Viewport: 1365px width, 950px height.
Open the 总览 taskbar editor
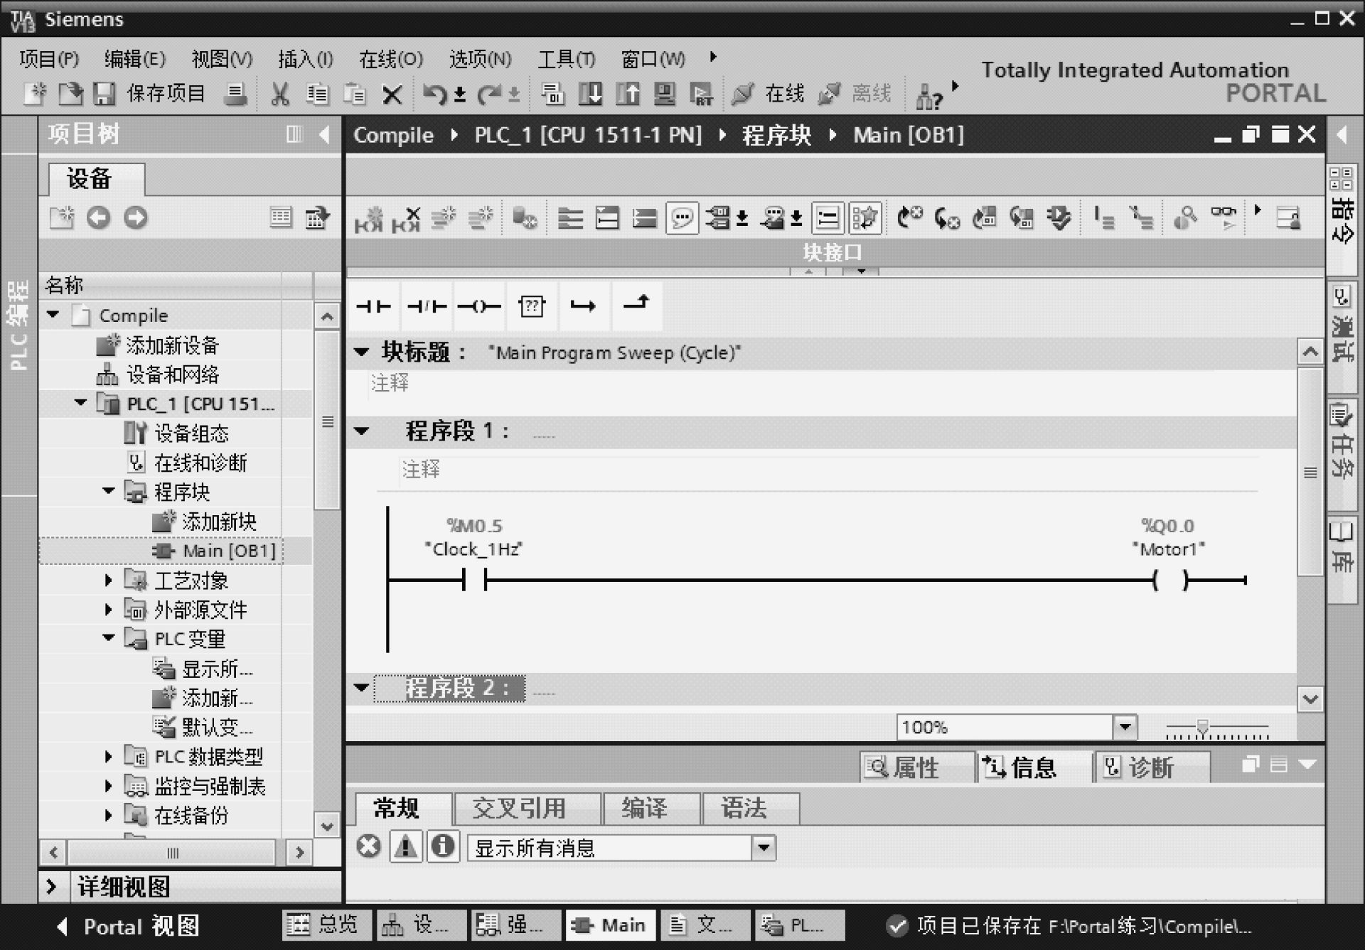(x=328, y=925)
